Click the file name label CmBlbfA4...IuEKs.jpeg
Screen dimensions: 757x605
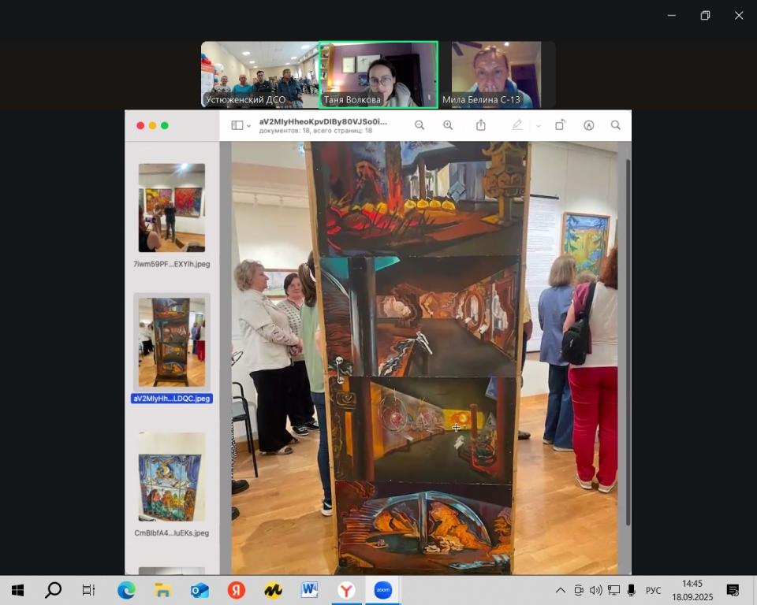(x=172, y=533)
